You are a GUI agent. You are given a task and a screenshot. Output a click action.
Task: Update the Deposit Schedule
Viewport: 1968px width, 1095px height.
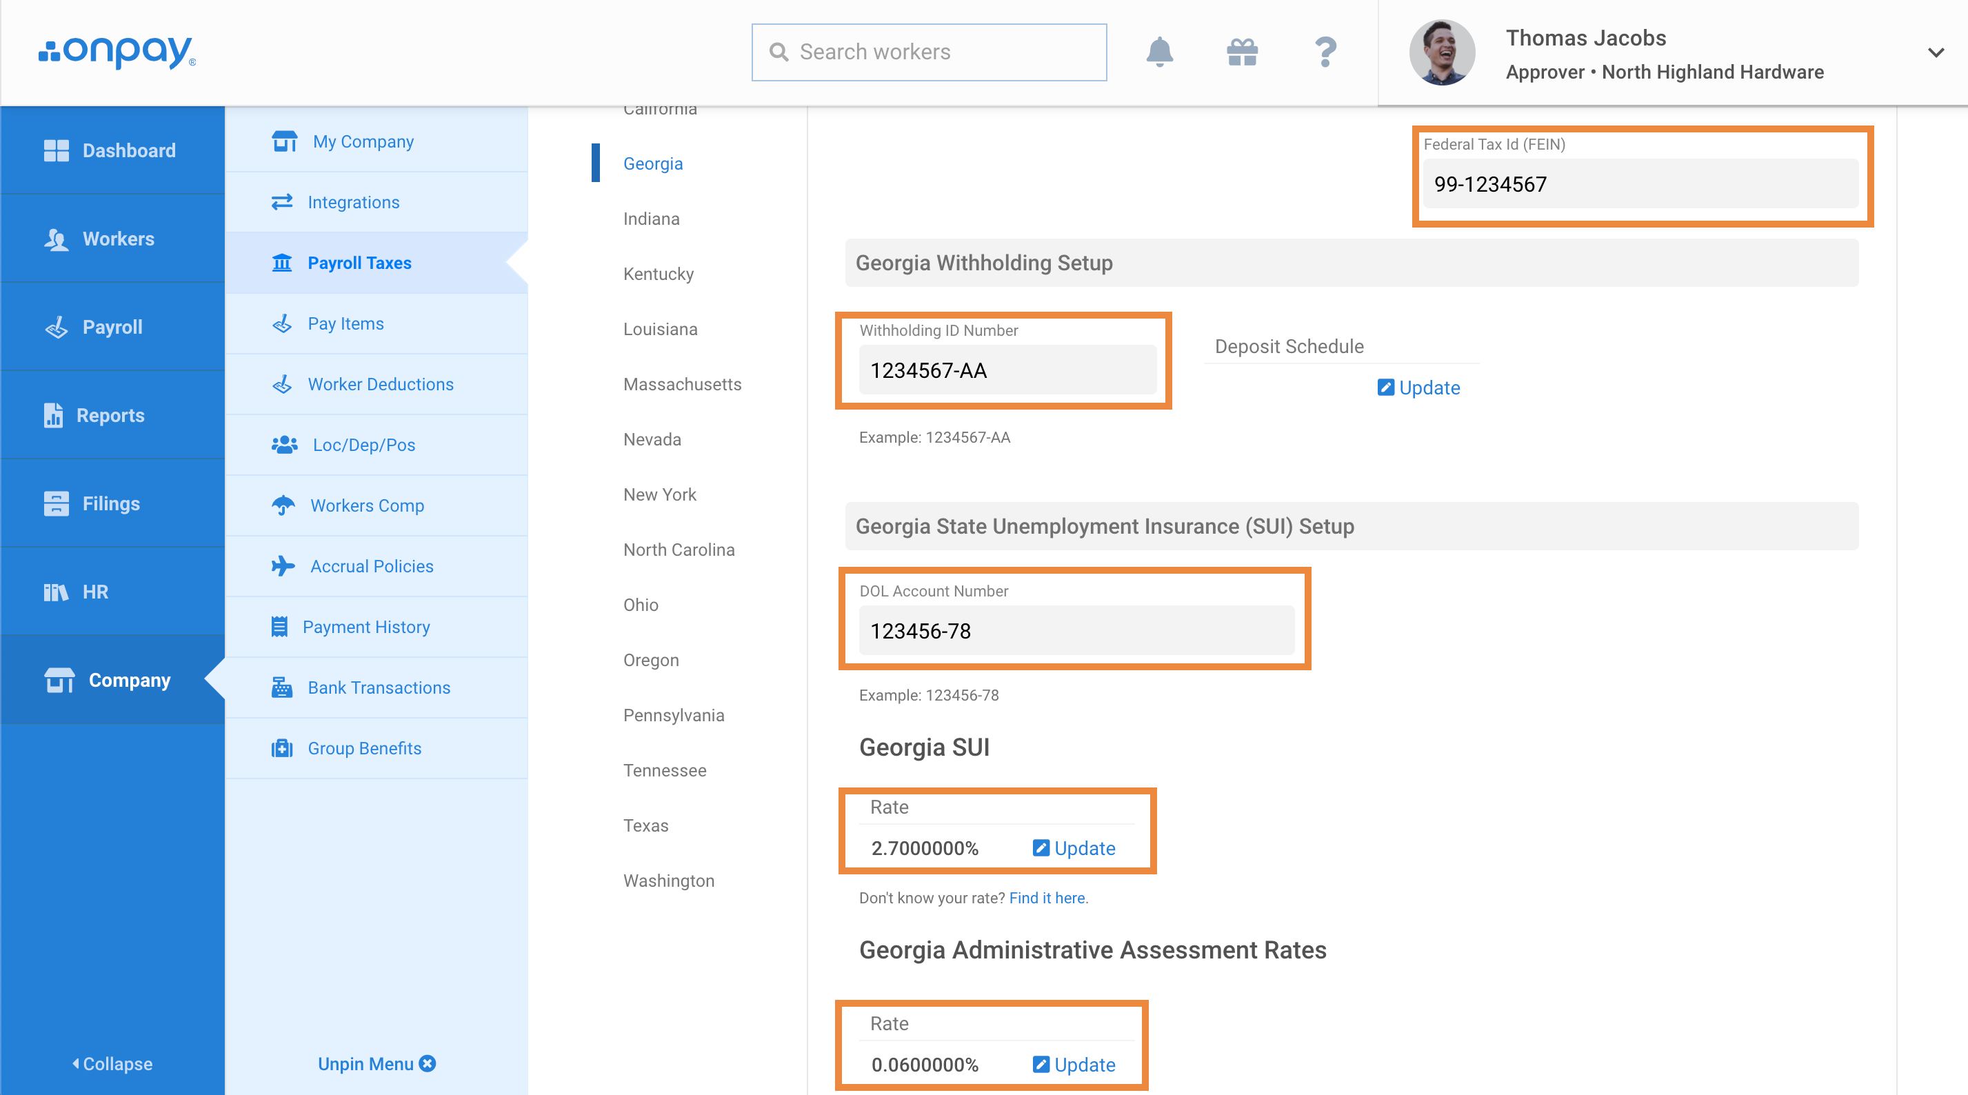pyautogui.click(x=1418, y=388)
